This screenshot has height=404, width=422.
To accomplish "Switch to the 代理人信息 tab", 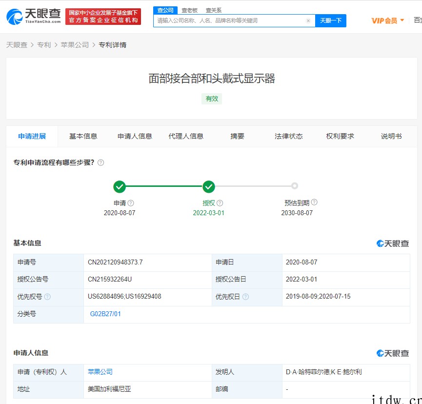I will (186, 137).
